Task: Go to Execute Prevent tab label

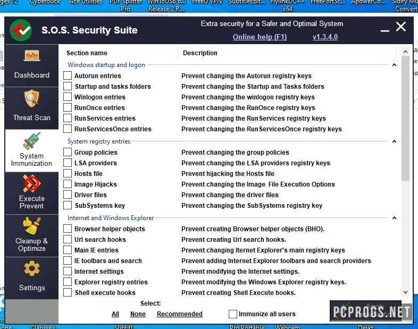Action: [x=32, y=202]
